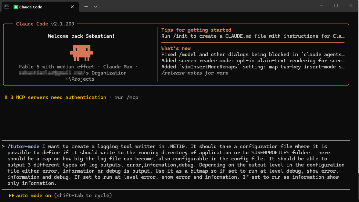
Task: Maximize the terminal window
Action: (x=336, y=5)
